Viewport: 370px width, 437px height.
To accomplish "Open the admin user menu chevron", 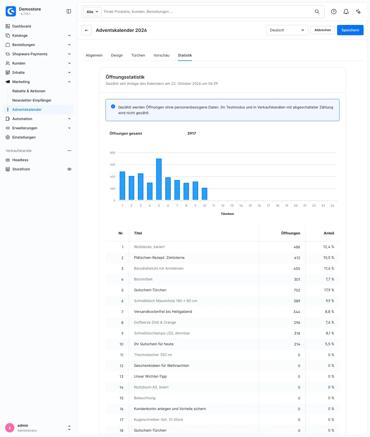I will (x=69, y=428).
